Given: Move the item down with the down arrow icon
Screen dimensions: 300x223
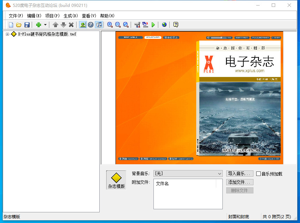Looking at the screenshot, I should (x=63, y=25).
